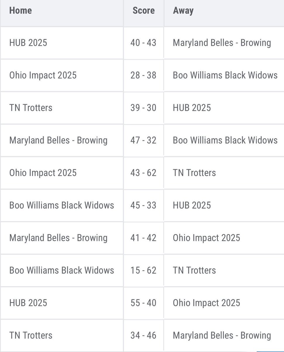Viewport: 284px width, 352px height.
Task: Click the 39 - 30 score
Action: tap(143, 108)
